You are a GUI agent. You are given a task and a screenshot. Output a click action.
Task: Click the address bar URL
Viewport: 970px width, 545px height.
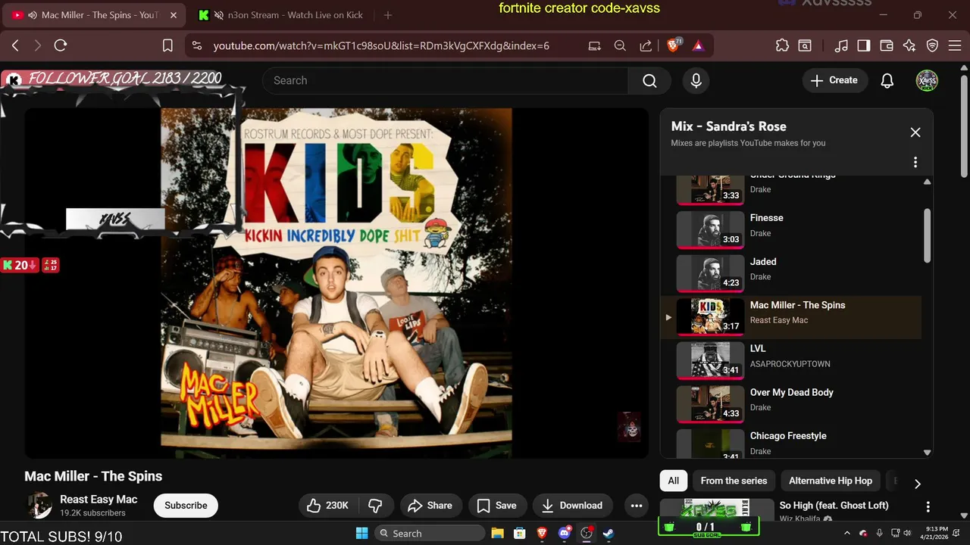point(381,45)
